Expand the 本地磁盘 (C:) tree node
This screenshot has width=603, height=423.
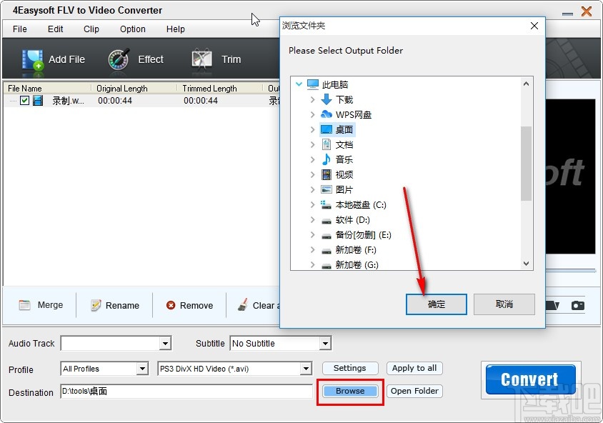(312, 205)
